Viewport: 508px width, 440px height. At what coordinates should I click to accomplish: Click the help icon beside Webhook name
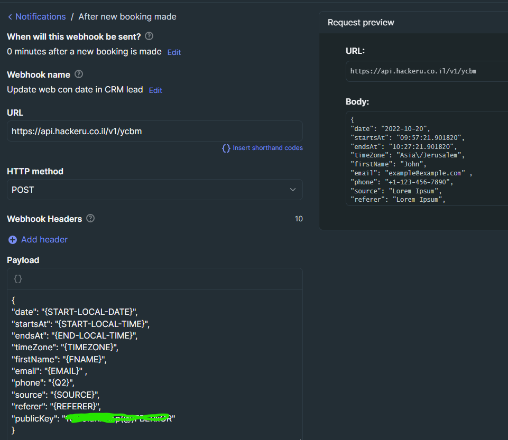tap(79, 74)
